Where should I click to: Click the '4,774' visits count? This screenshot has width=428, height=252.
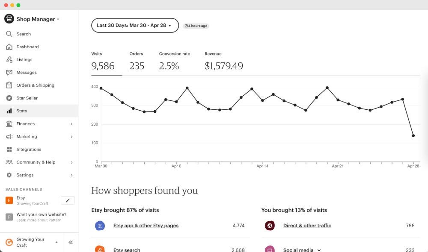238,226
